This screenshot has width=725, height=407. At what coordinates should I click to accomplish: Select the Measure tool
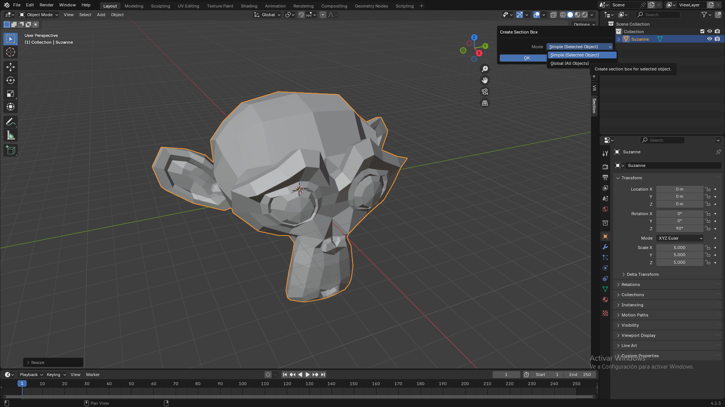pos(10,135)
